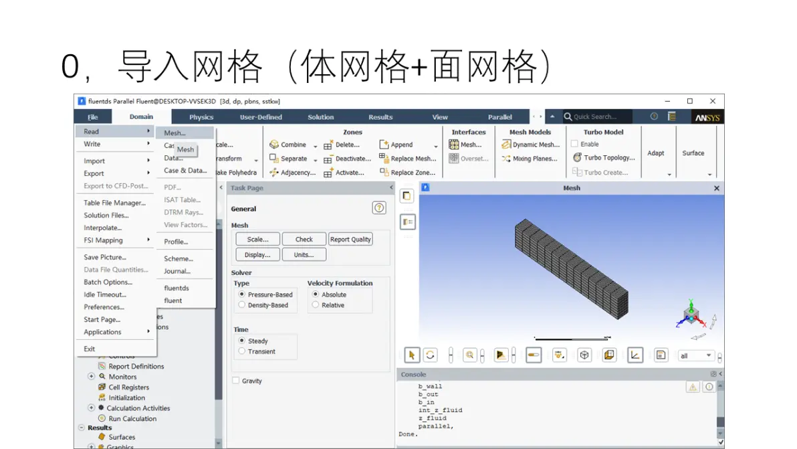The image size is (797, 449).
Task: Click the ribbon help icon next to Quick Search
Action: [x=654, y=116]
